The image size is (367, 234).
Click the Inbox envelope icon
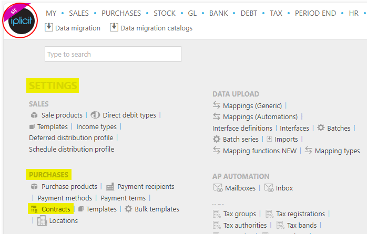pyautogui.click(x=269, y=188)
